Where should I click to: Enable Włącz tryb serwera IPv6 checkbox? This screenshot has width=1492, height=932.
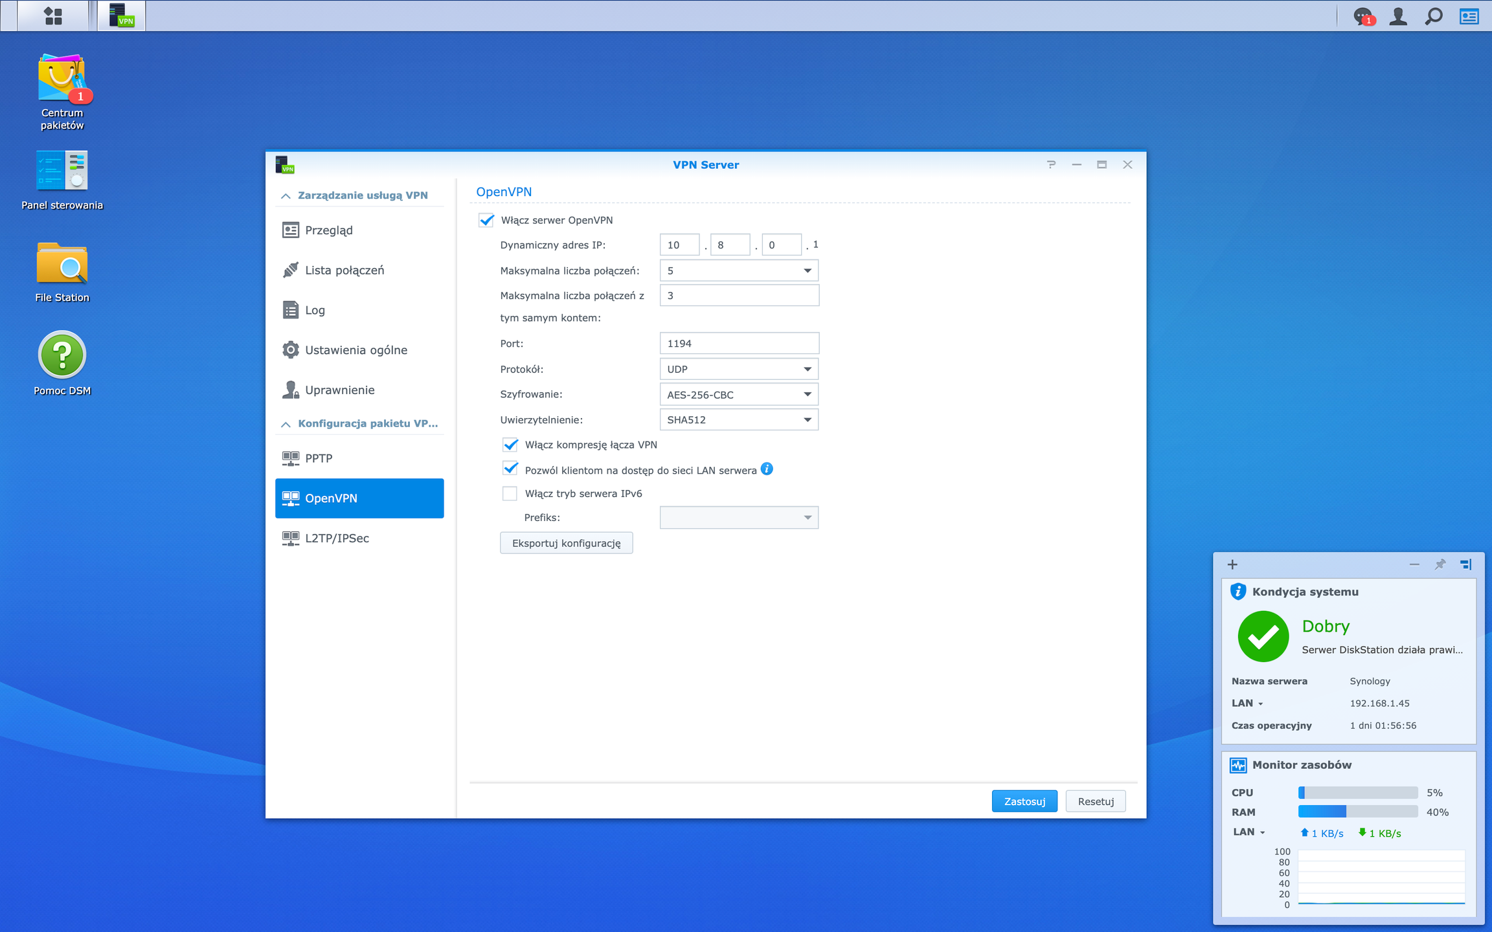tap(510, 494)
